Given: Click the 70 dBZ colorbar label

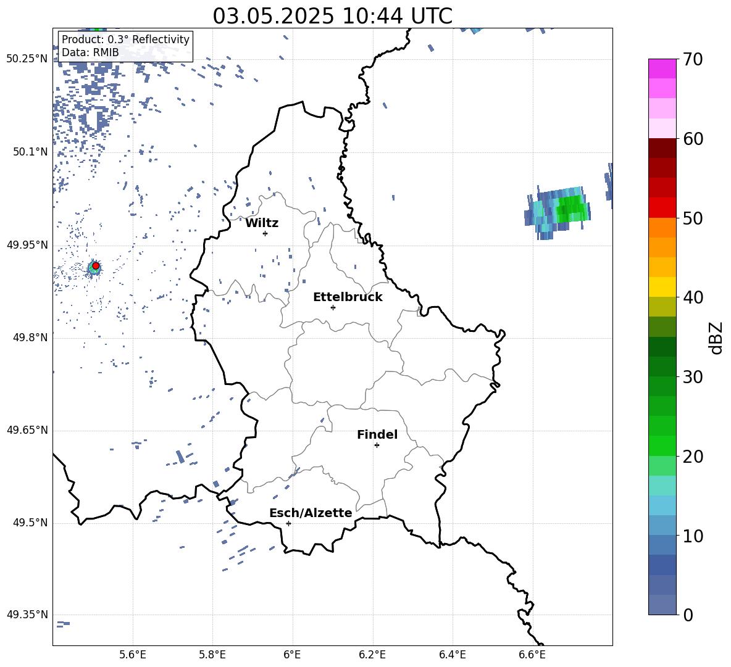Looking at the screenshot, I should coord(693,60).
